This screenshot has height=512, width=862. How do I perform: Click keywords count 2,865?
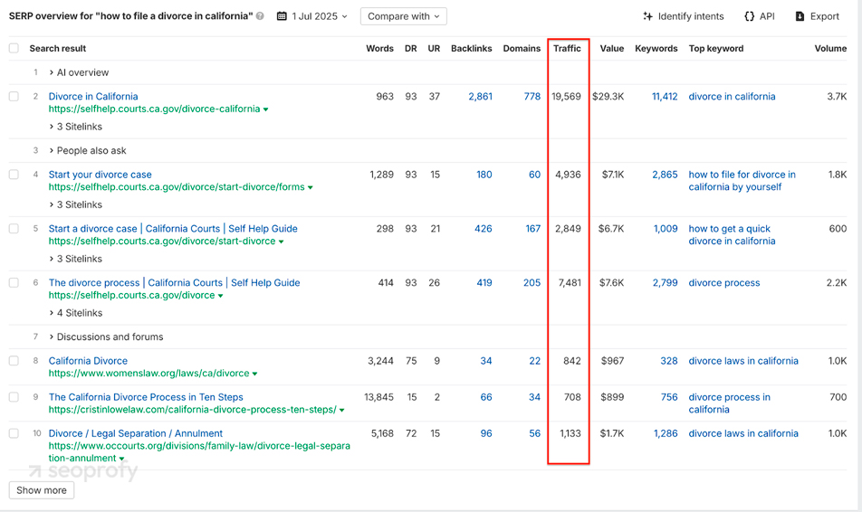(665, 175)
